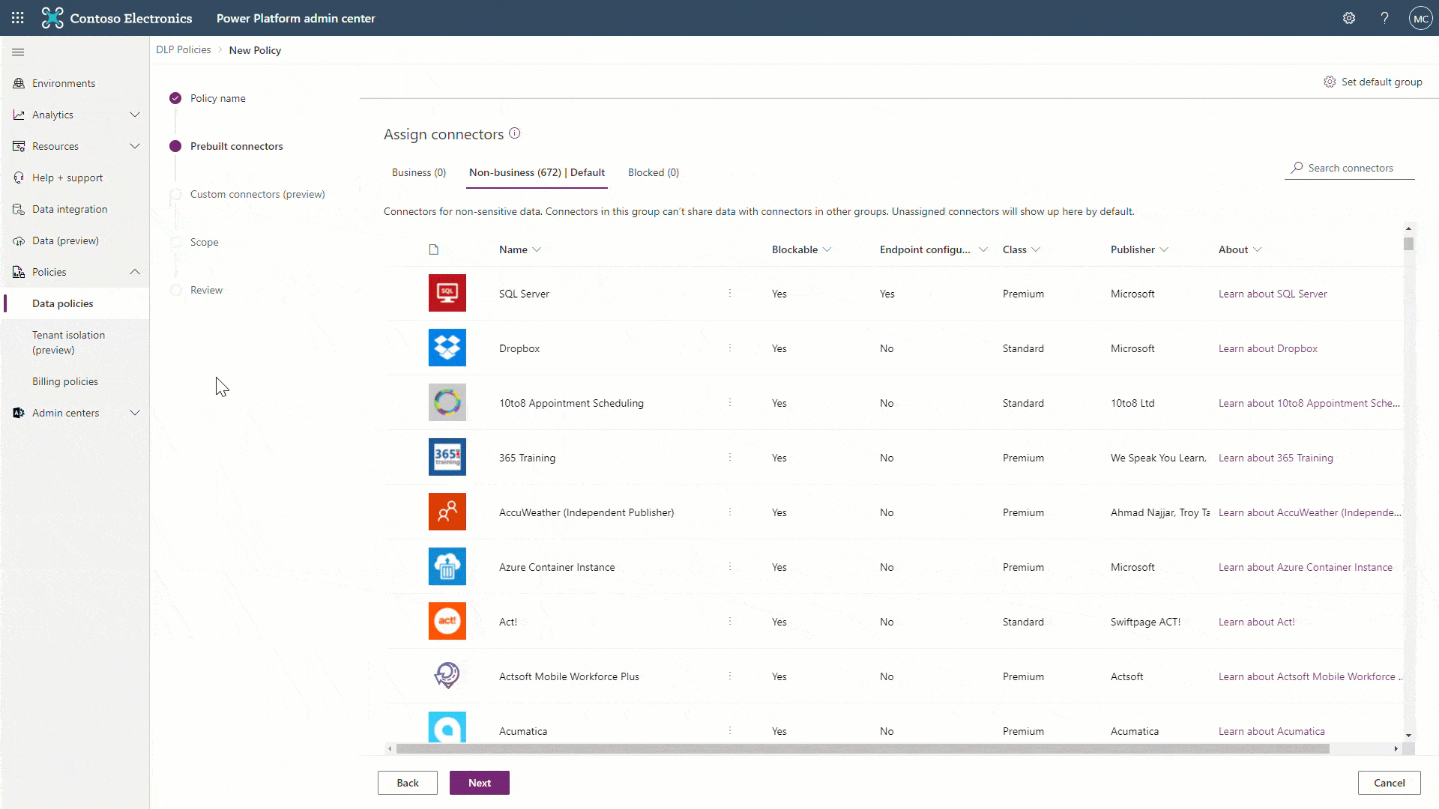Select the document filter icon above connectors
Image resolution: width=1439 pixels, height=809 pixels.
coord(433,249)
